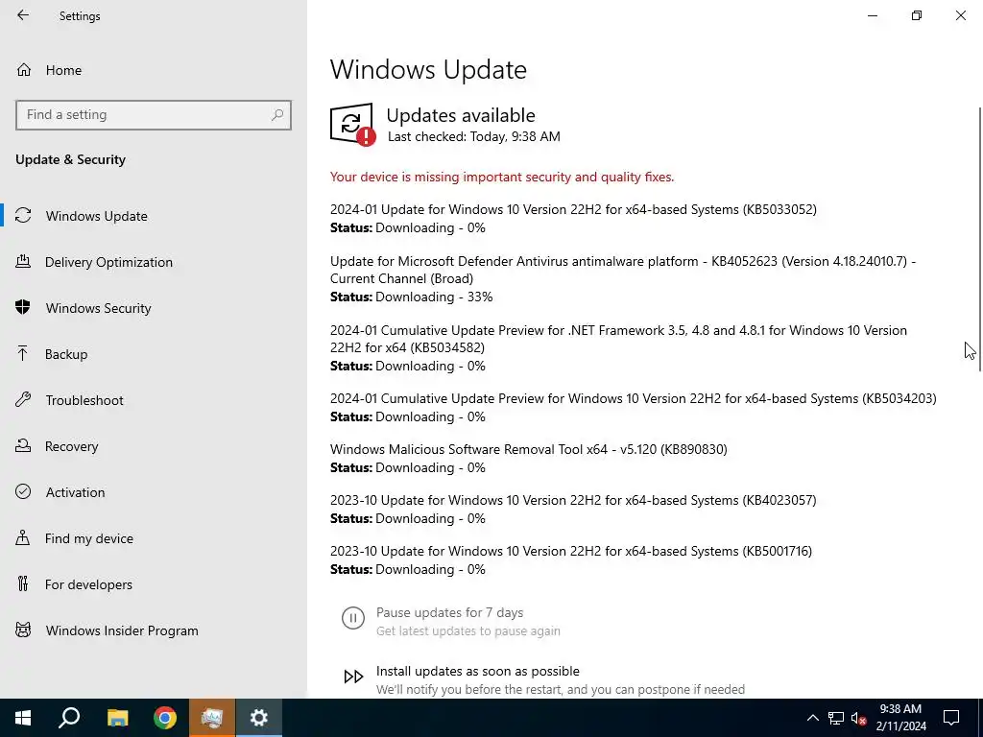The width and height of the screenshot is (983, 737).
Task: Click the Home house icon
Action: click(24, 69)
